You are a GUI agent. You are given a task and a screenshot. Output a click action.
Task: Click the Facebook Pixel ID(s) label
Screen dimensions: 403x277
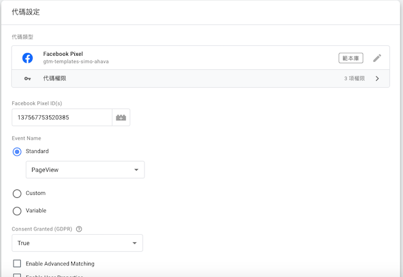[x=37, y=104]
